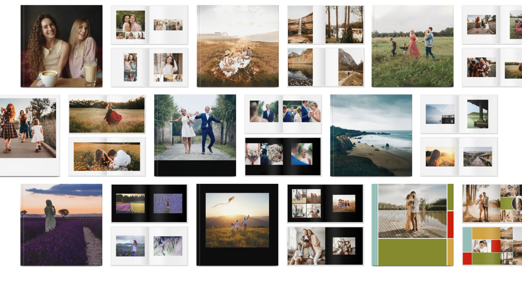Viewport: 522px width, 282px height.
Task: Open the spread with misty lake pier photo
Action: point(459,114)
